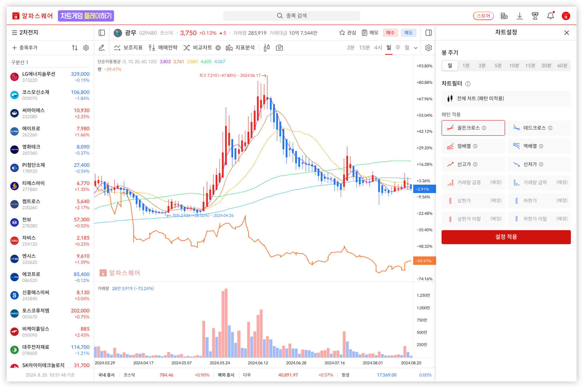Open chart settings gear icon

click(x=429, y=48)
